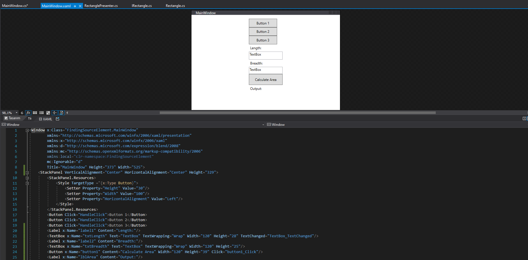Click the Title="MainWindow" attribute on line 8
The width and height of the screenshot is (528, 260).
67,167
